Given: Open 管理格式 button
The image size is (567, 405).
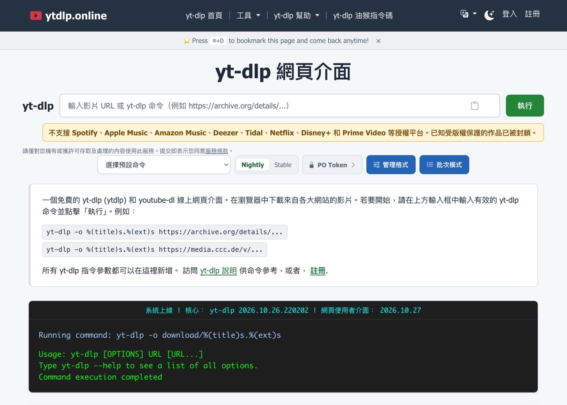Looking at the screenshot, I should point(391,165).
